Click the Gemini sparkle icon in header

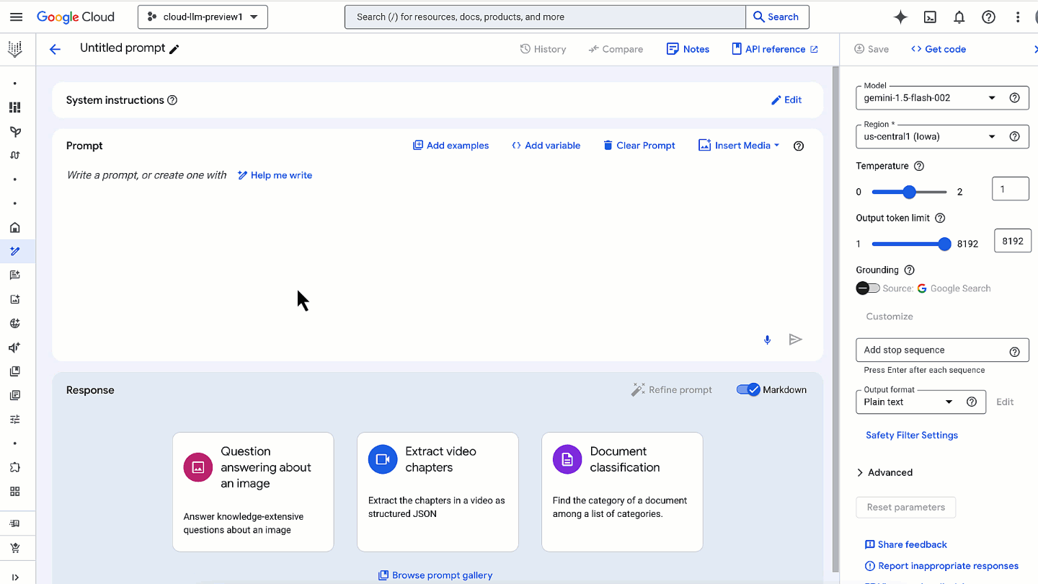pyautogui.click(x=900, y=17)
